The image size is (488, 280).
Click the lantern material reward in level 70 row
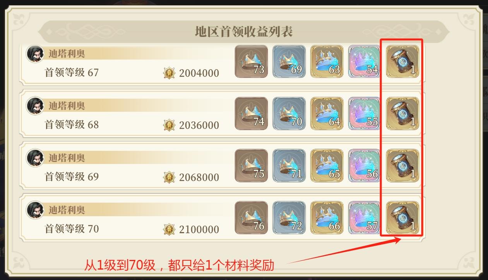pyautogui.click(x=402, y=218)
